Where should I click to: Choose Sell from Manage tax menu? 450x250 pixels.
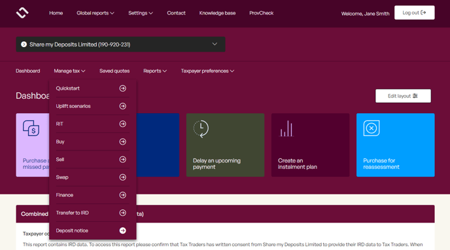[92, 160]
